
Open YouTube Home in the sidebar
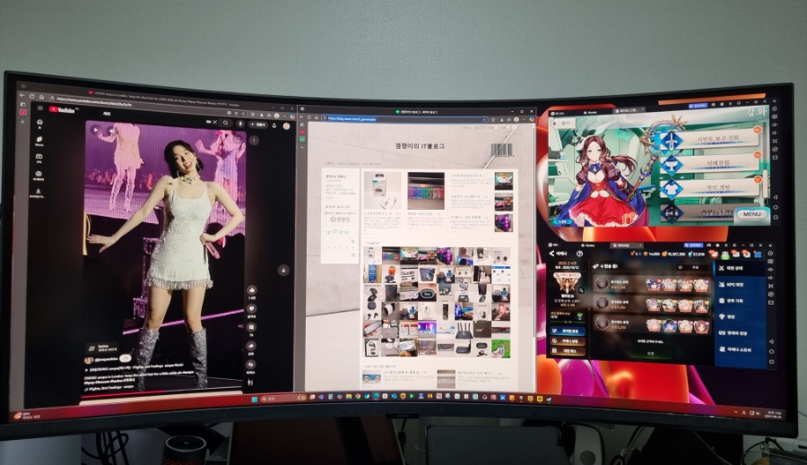pos(39,124)
